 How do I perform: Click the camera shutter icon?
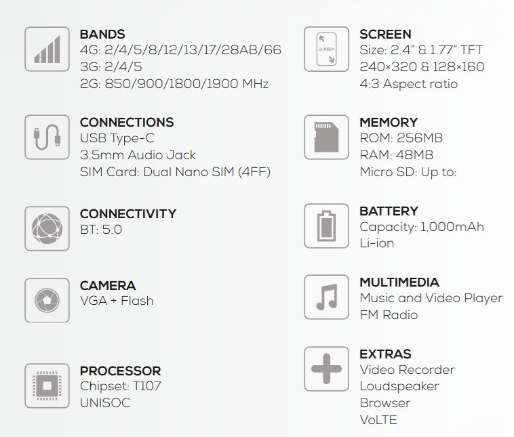pos(47,299)
